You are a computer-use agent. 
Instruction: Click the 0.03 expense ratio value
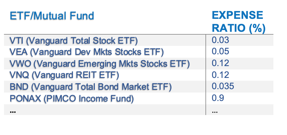click(220, 40)
